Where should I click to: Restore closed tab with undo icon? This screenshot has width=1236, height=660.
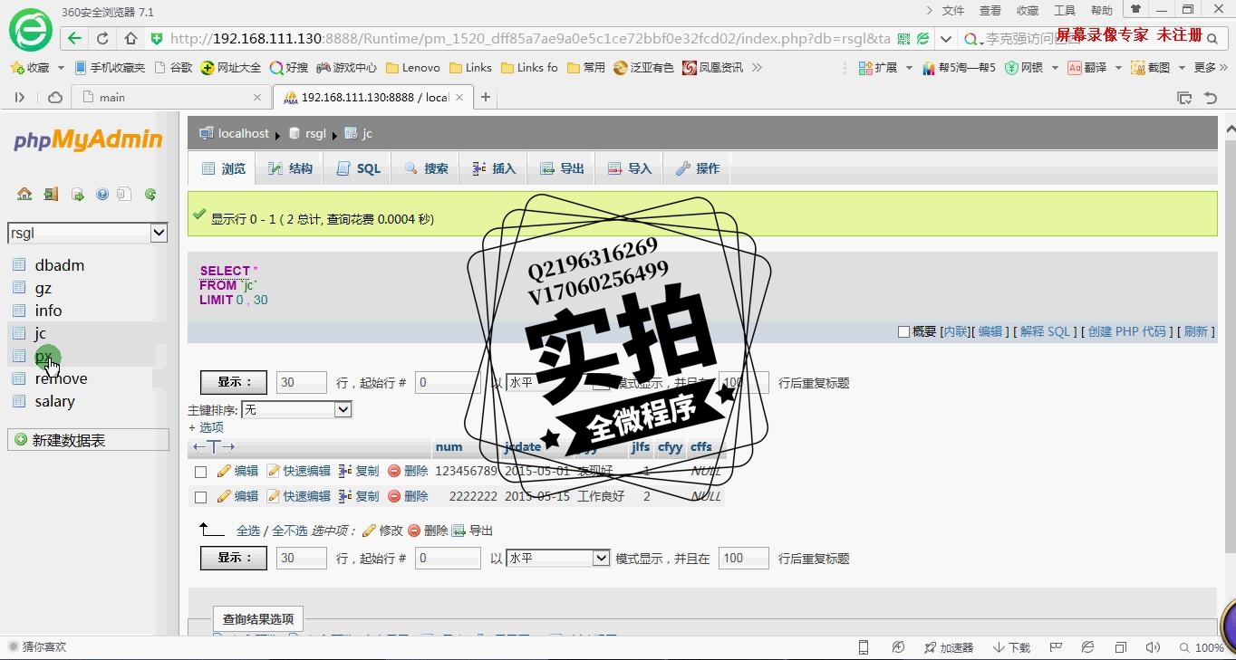1211,97
